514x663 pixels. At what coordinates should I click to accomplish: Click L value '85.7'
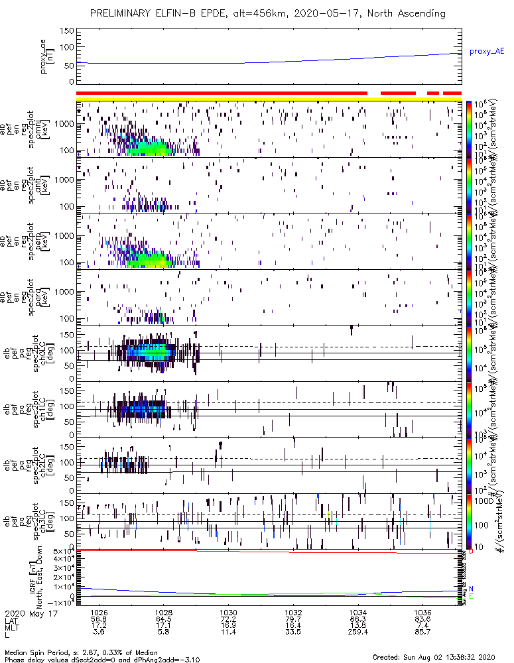point(422,632)
